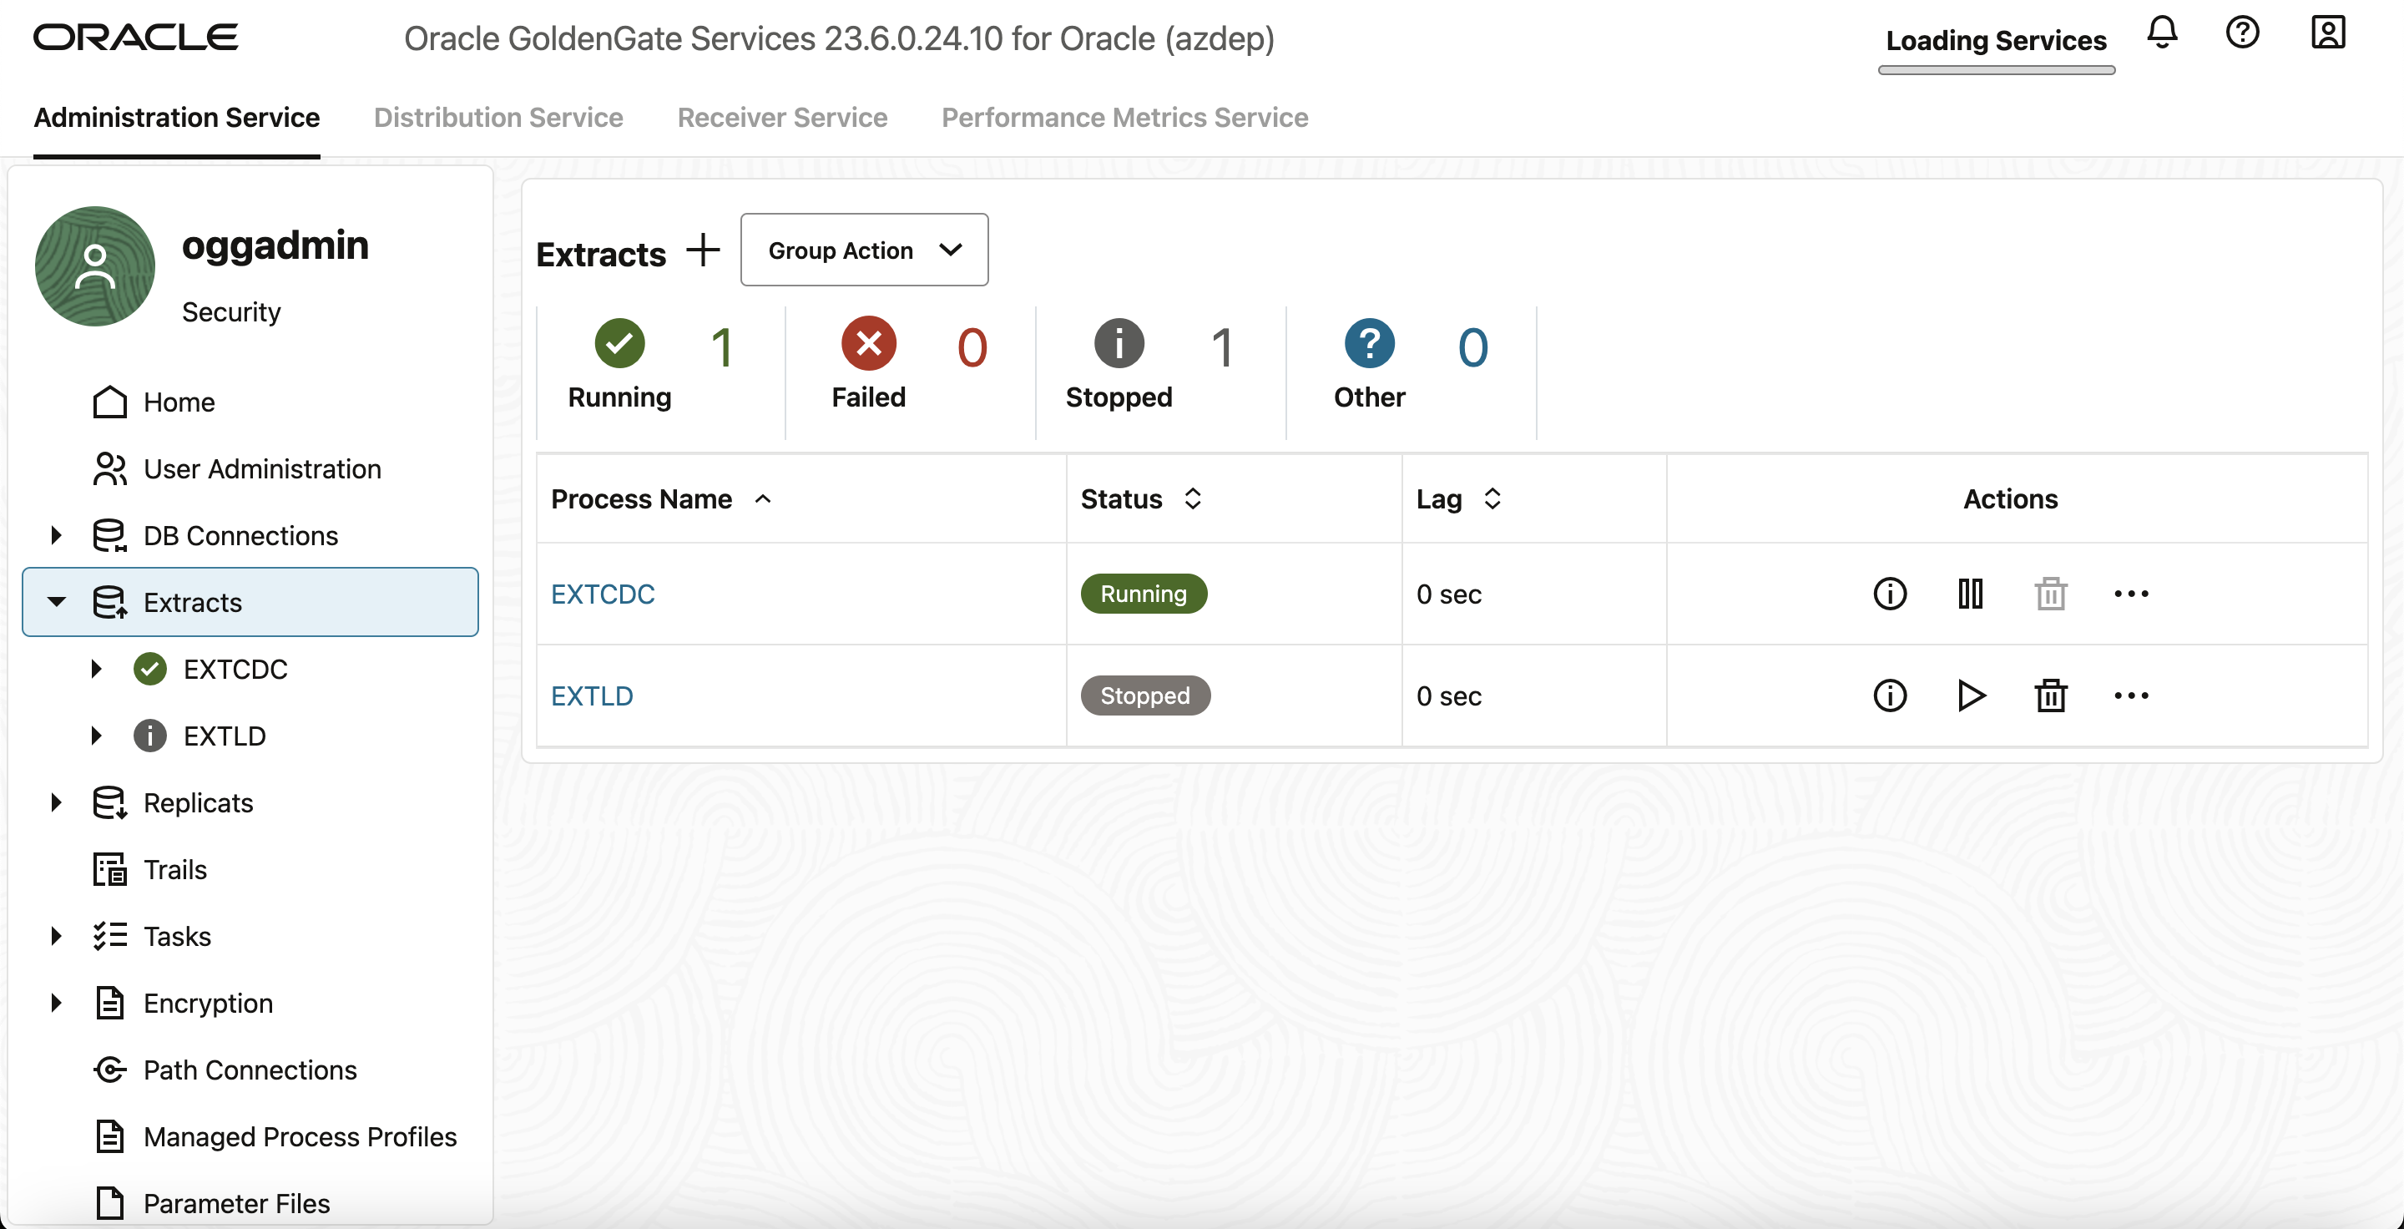This screenshot has height=1229, width=2404.
Task: Add a new extract with plus icon
Action: [703, 250]
